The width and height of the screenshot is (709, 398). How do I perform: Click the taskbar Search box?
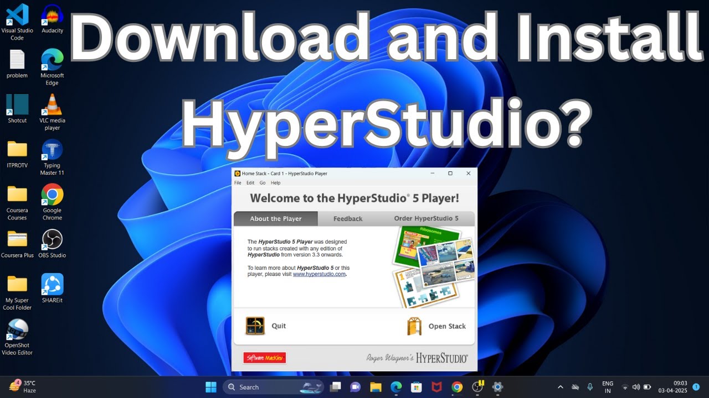pyautogui.click(x=274, y=387)
